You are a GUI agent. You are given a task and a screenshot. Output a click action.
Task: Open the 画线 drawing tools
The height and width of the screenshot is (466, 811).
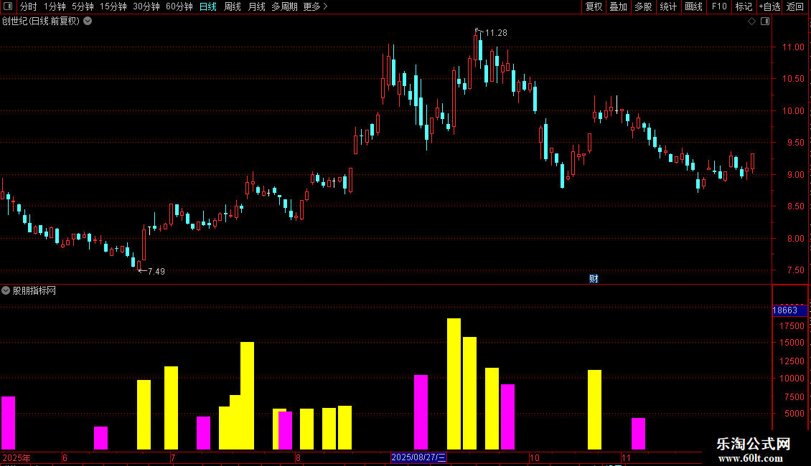(x=693, y=6)
